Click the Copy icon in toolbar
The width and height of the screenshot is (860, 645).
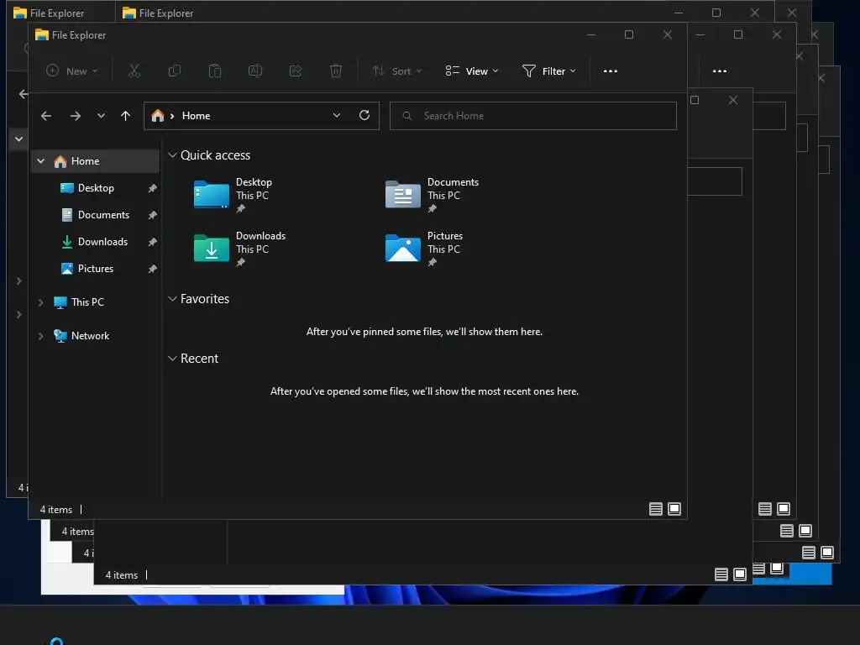click(x=175, y=71)
